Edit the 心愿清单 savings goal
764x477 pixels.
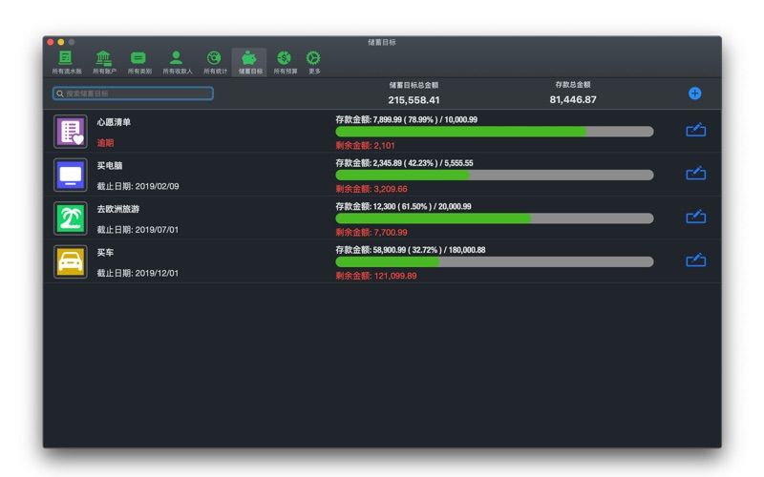[695, 131]
